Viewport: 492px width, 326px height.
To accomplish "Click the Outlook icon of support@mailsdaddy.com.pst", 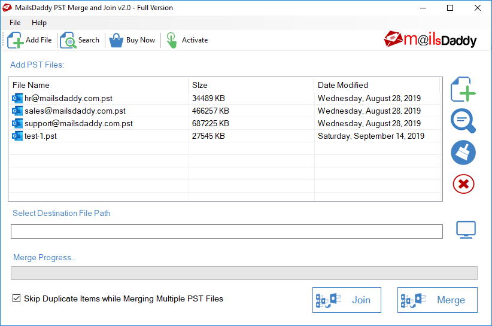I will pos(17,123).
